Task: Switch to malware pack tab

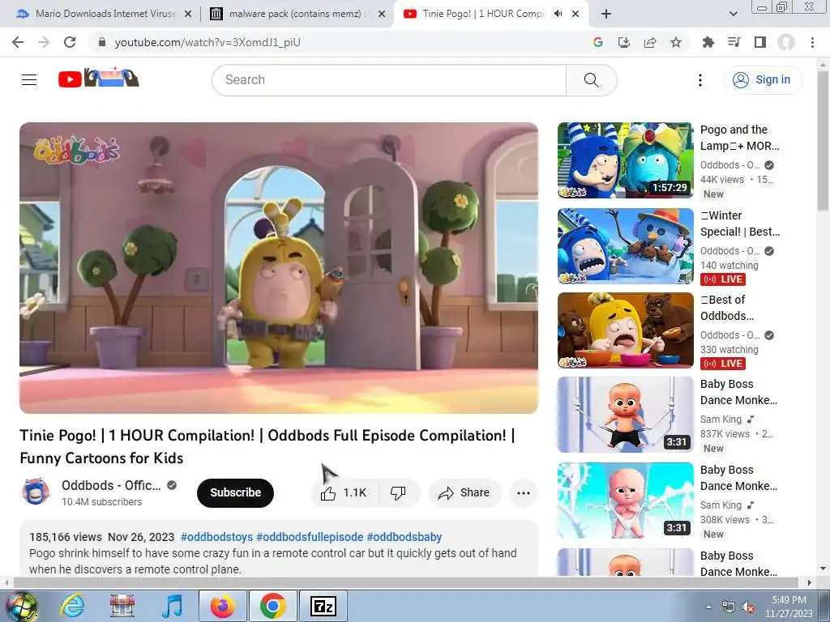Action: (298, 15)
